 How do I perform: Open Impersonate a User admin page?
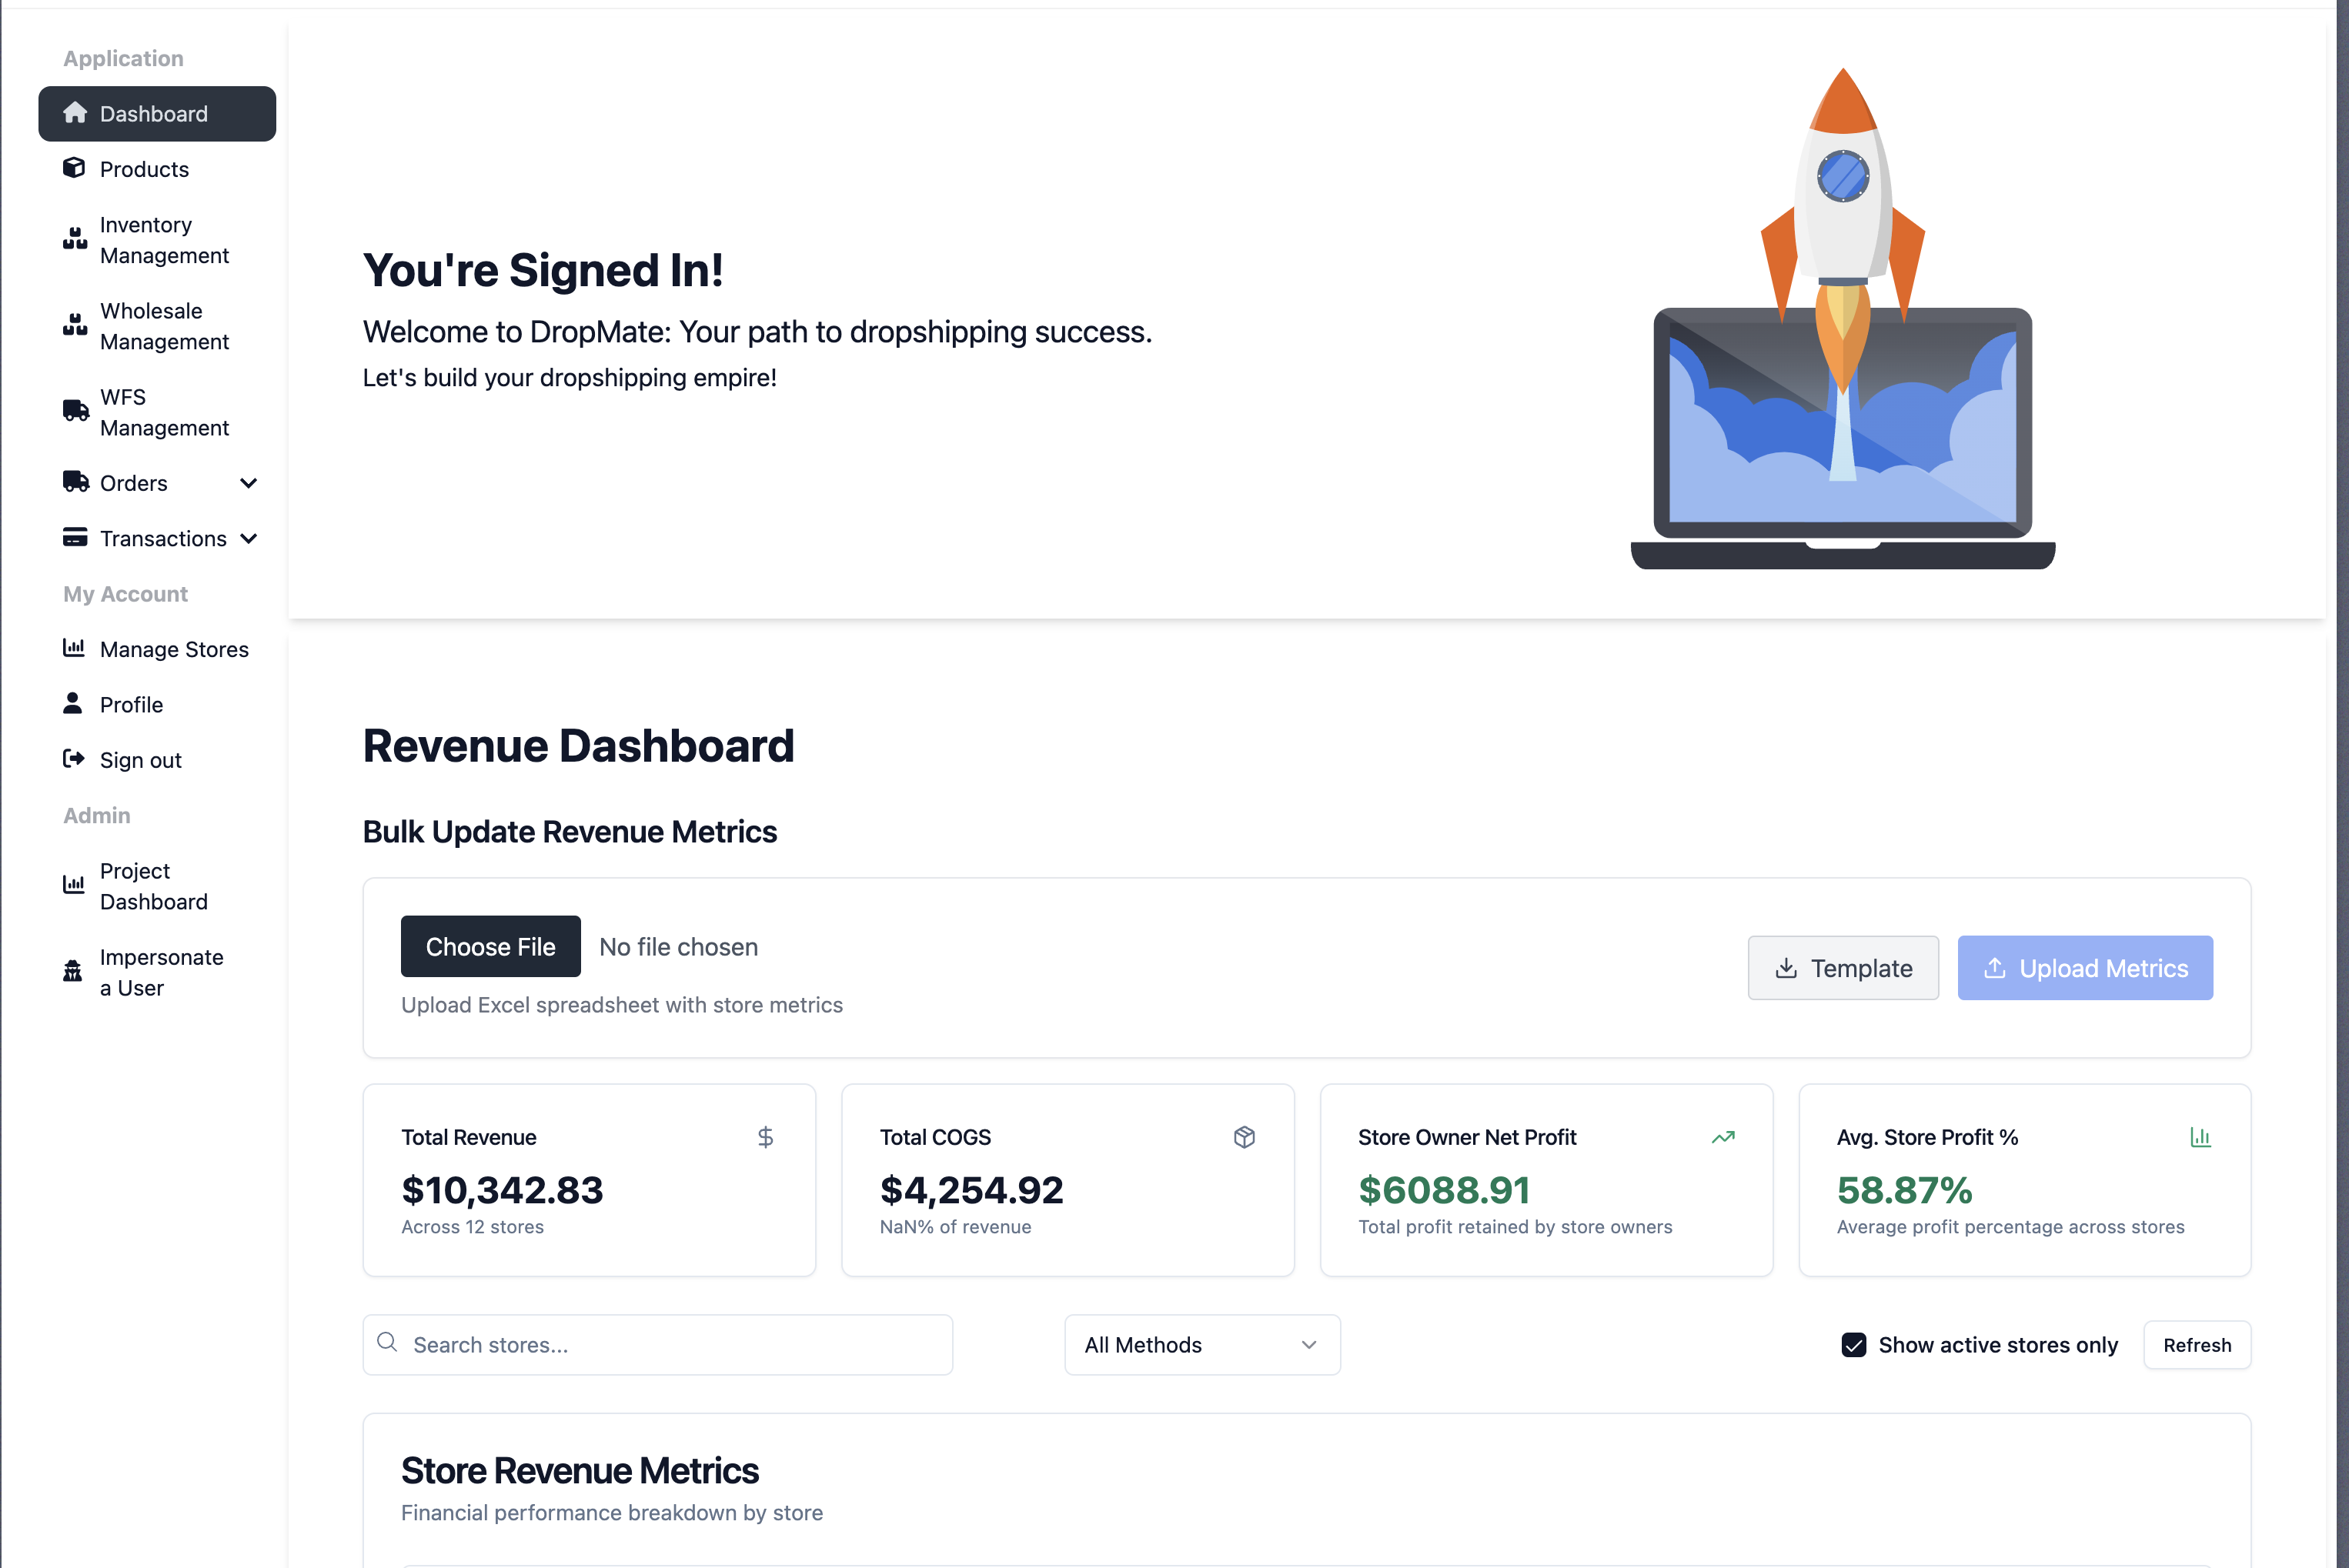click(157, 972)
